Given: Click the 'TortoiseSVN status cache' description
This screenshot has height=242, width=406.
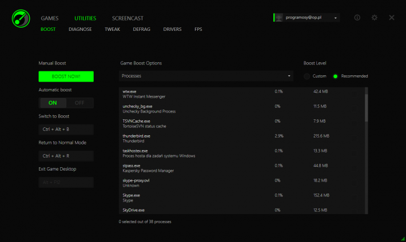Looking at the screenshot, I should (x=145, y=127).
